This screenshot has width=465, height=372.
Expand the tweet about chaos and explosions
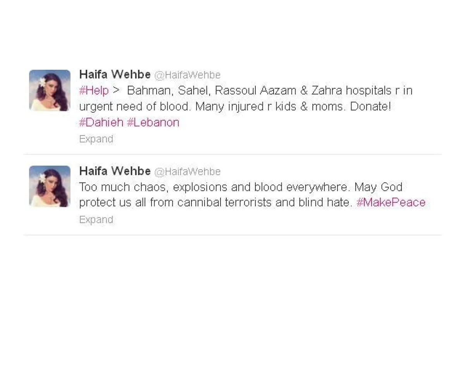(96, 220)
